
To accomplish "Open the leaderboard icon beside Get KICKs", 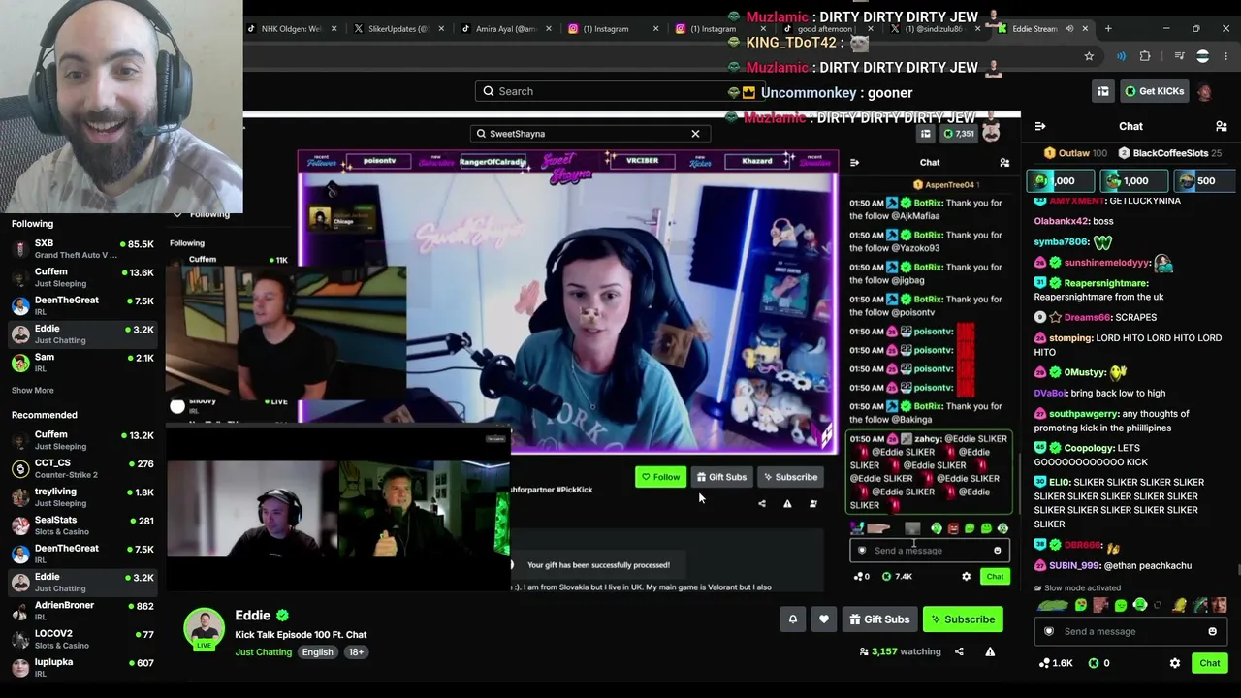I will 1103,91.
